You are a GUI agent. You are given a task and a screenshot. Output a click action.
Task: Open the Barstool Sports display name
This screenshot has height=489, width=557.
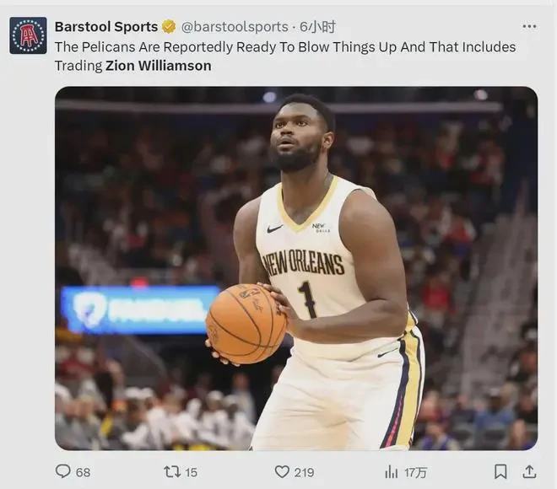(x=106, y=27)
